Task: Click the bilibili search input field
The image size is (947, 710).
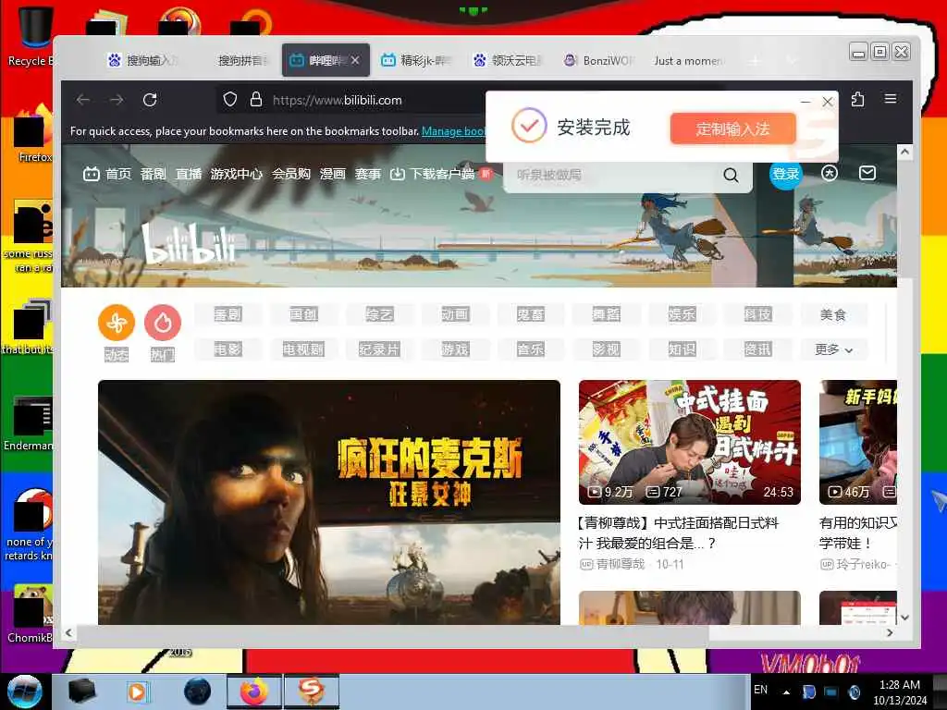Action: [616, 175]
